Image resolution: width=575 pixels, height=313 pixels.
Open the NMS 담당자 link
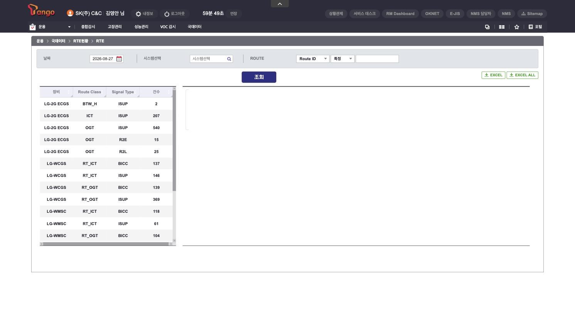tap(481, 13)
